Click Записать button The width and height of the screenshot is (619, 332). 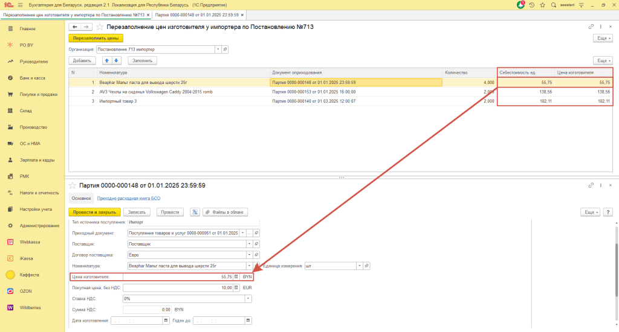tap(137, 212)
